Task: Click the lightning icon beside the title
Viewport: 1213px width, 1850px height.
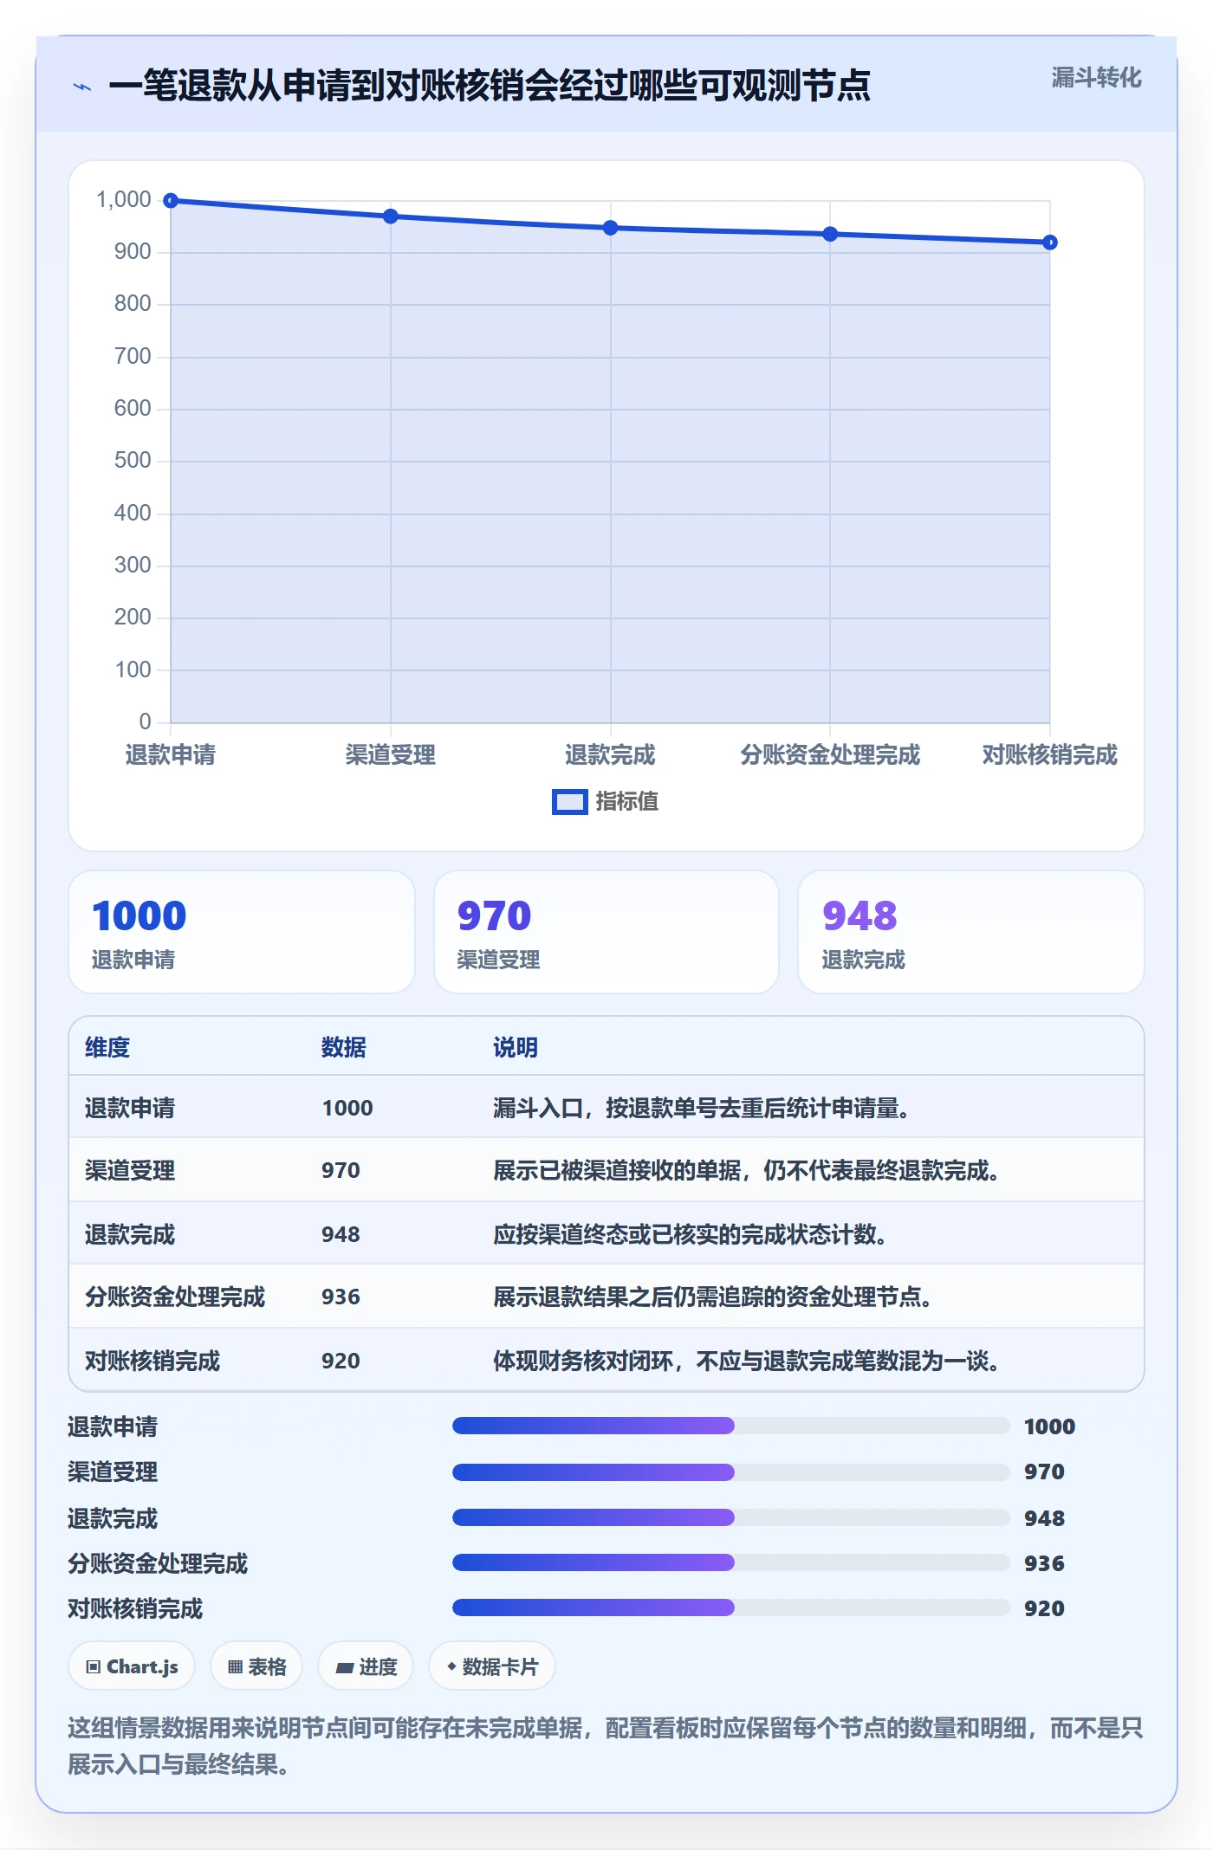Action: pyautogui.click(x=82, y=87)
